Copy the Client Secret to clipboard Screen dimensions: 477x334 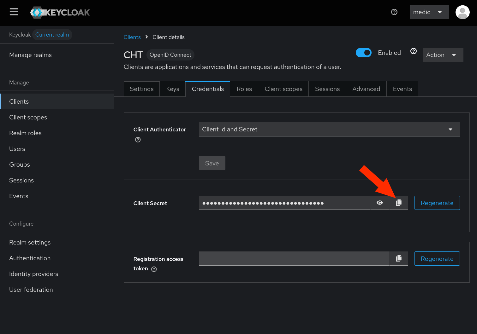tap(399, 203)
